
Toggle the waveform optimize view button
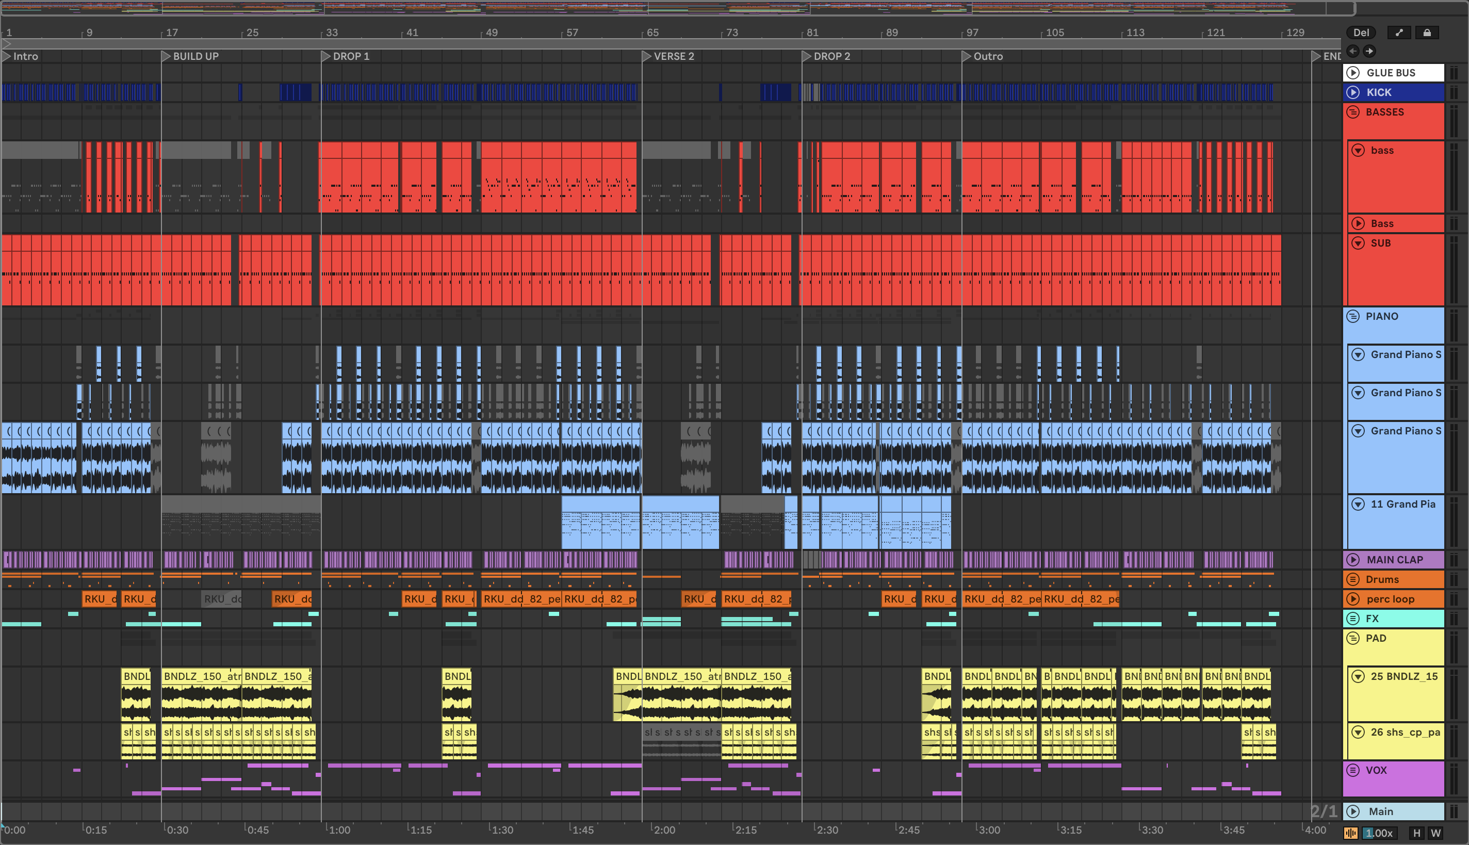1351,834
